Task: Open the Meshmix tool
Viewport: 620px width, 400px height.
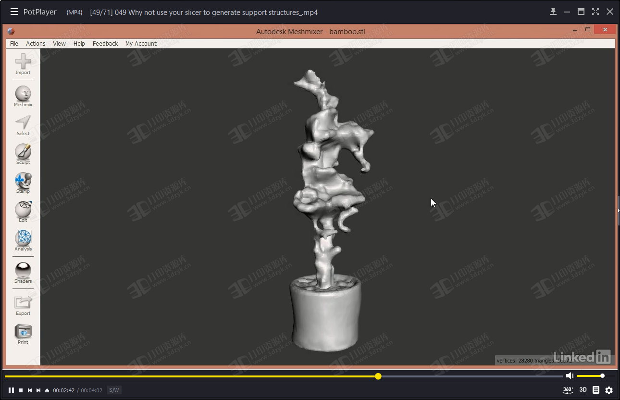Action: coord(23,96)
